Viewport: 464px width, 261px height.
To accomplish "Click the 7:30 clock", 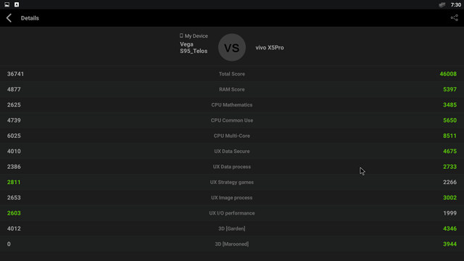I will coord(456,5).
